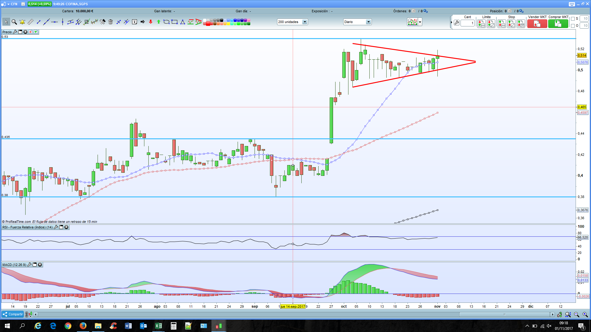Image resolution: width=591 pixels, height=332 pixels.
Task: Pick the yellow color swatch
Action: coord(228,24)
